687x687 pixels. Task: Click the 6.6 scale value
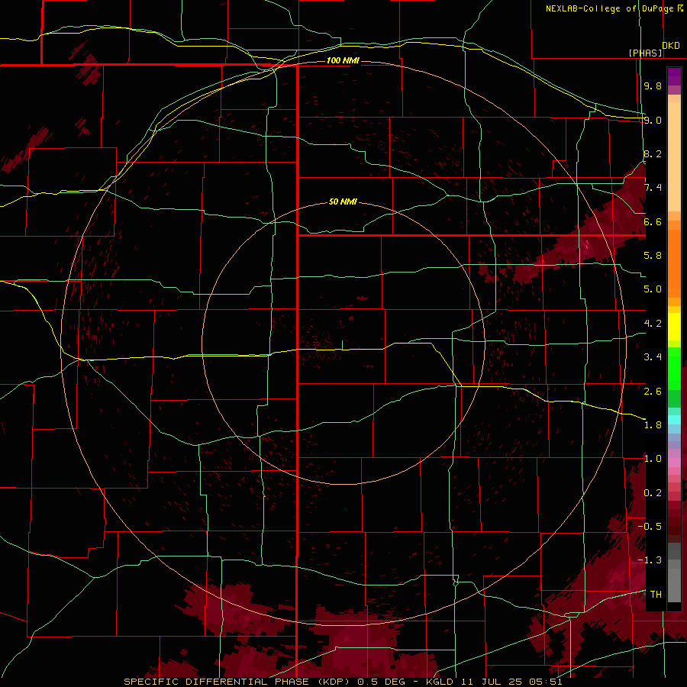point(653,221)
